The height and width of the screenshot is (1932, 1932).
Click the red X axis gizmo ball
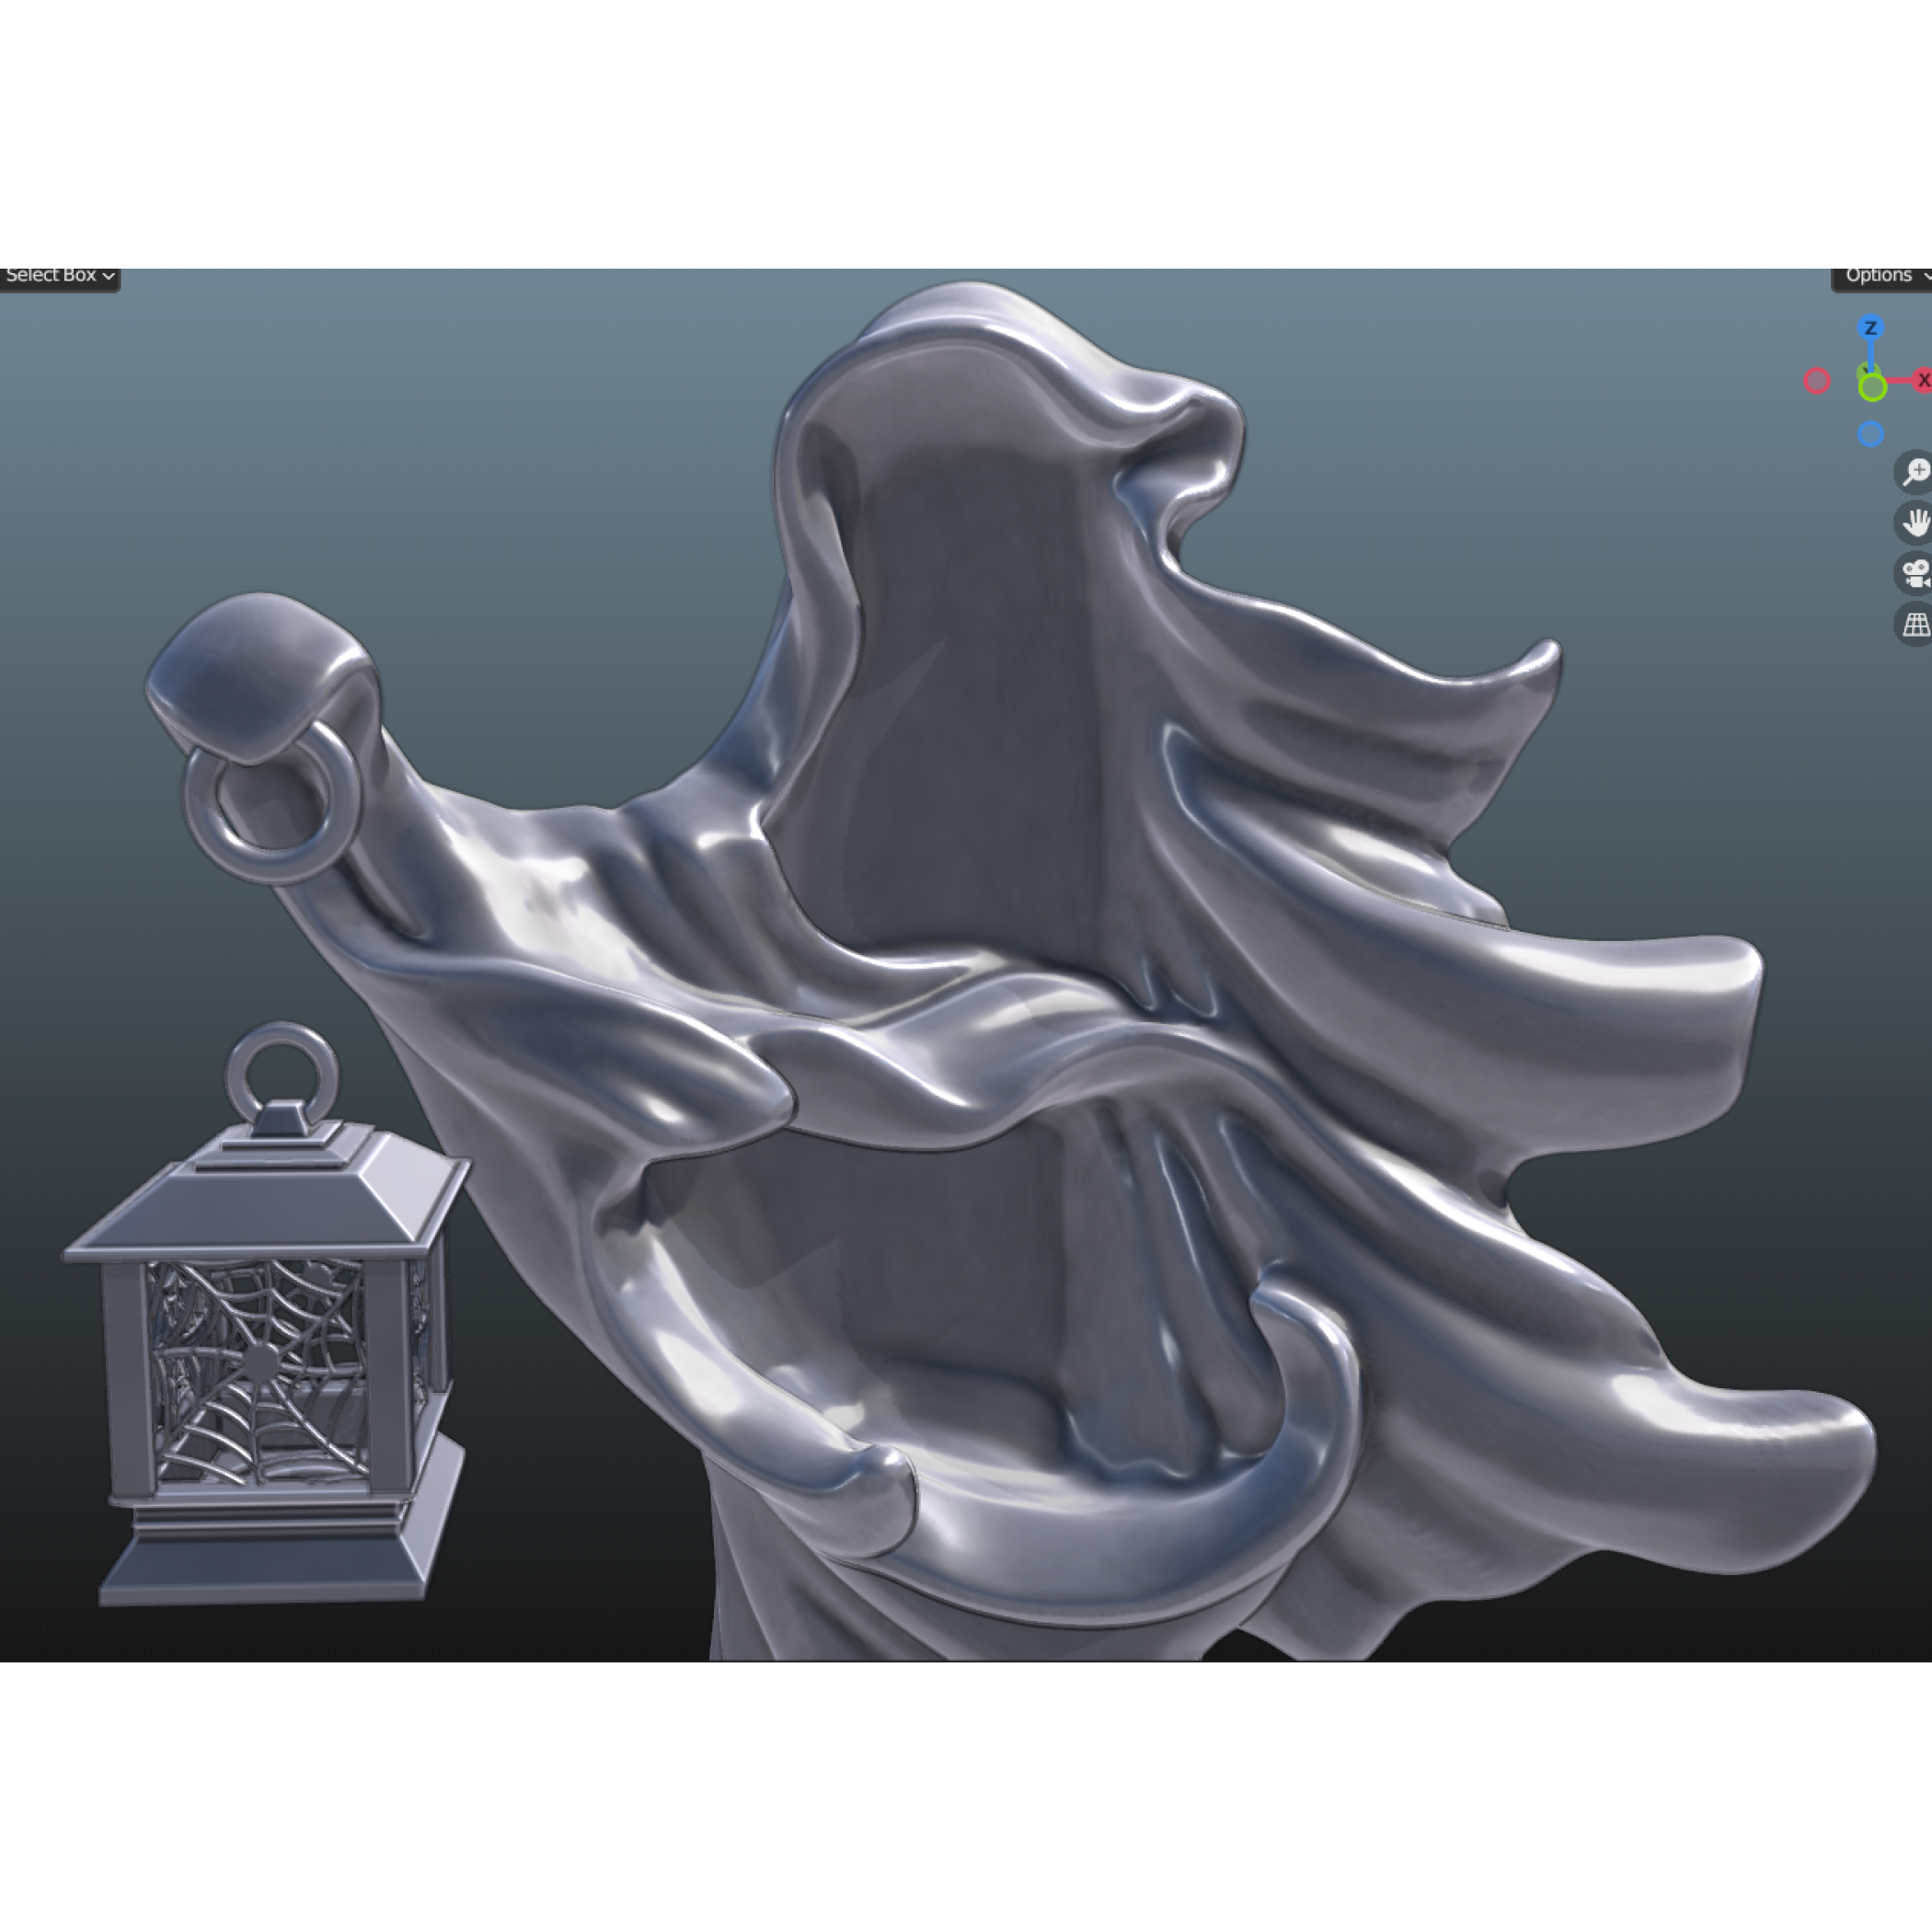tap(1921, 380)
